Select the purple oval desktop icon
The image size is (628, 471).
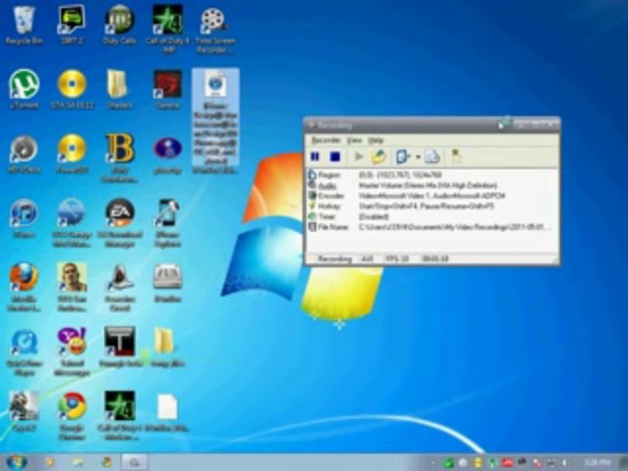[167, 154]
